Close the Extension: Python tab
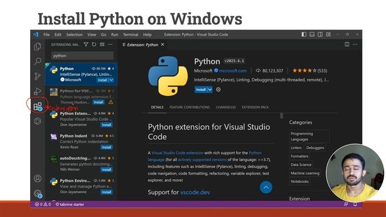The image size is (386, 217). pyautogui.click(x=162, y=45)
